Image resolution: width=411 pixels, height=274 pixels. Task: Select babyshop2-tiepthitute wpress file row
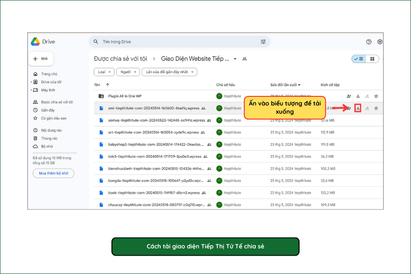[238, 144]
